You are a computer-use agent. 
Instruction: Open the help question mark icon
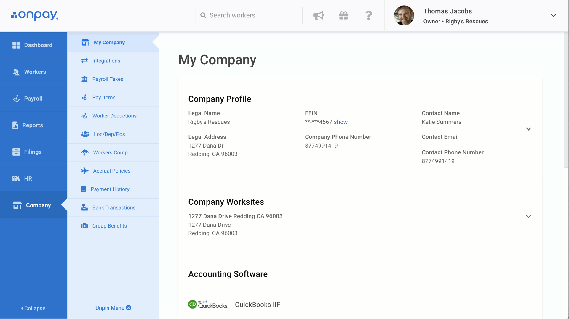[369, 15]
